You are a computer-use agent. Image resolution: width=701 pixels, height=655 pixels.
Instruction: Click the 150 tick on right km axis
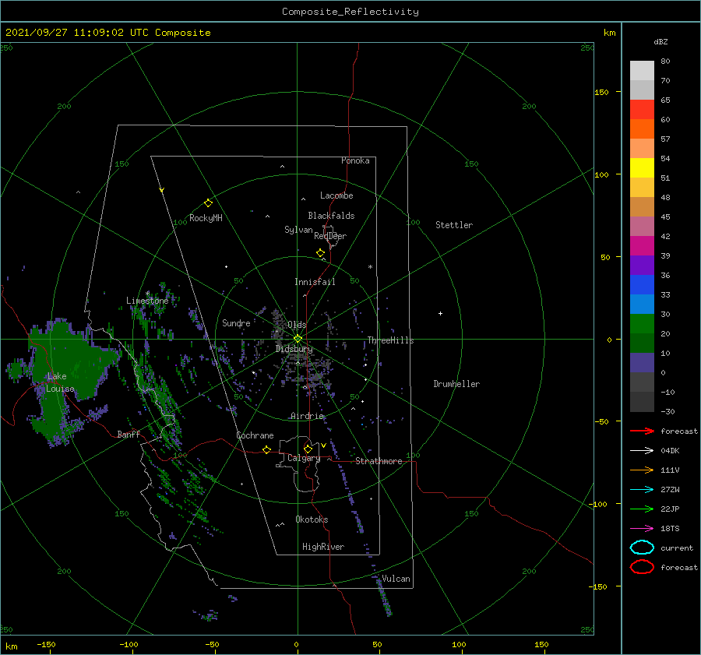click(x=601, y=92)
